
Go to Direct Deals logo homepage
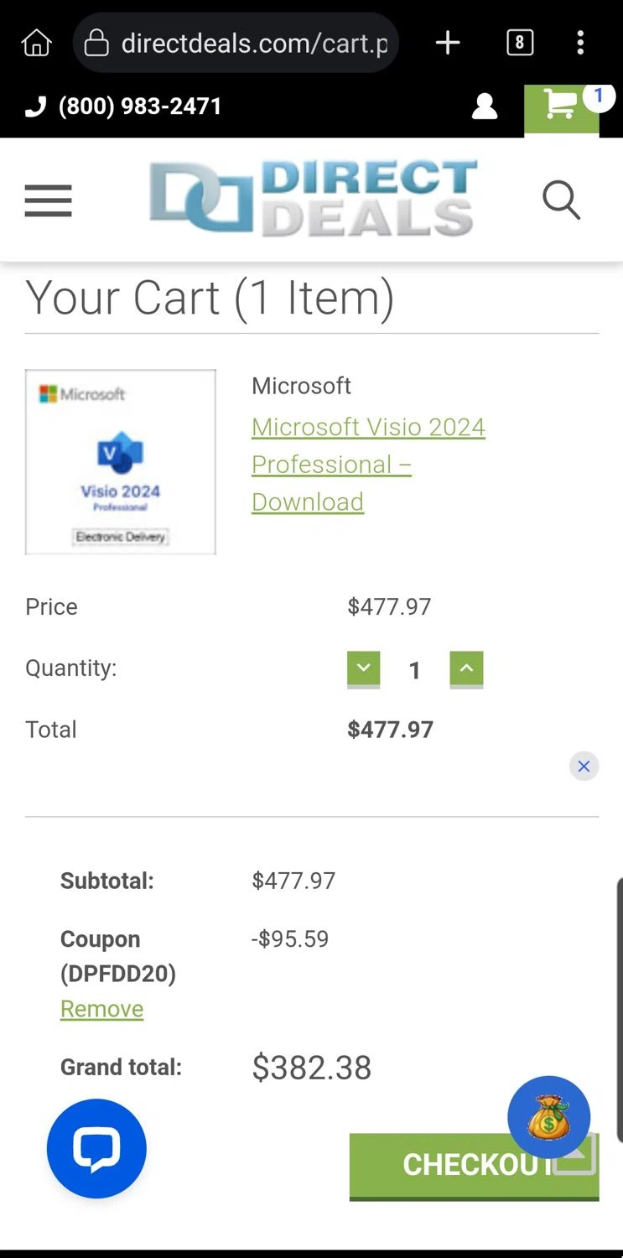pyautogui.click(x=313, y=199)
